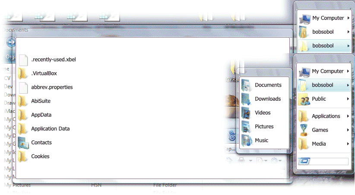Select the highlighted bobsobol entry in upper menu
The image size is (355, 195).
(324, 46)
